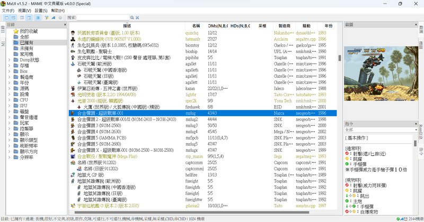Click the 指令 panel vertical scrollbar
Screen dimensions: 424x222
(x=415, y=143)
